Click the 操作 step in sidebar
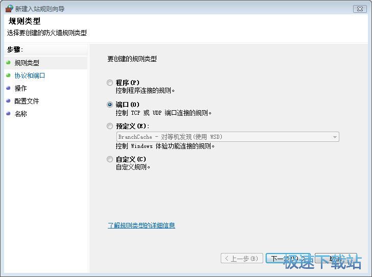Screen dimensions: 372x277 coord(20,88)
